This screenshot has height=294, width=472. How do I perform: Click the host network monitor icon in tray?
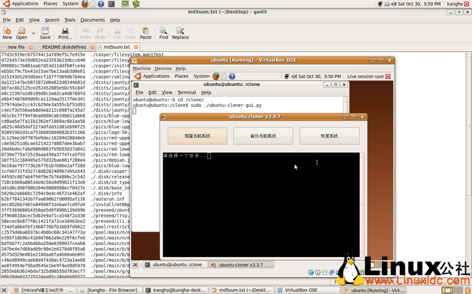[x=380, y=4]
